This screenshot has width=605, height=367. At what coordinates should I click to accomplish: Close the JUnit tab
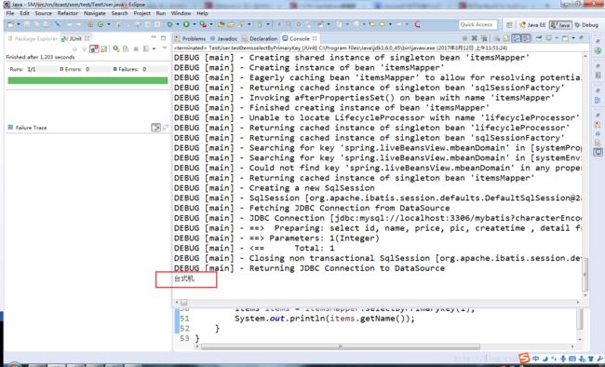[x=87, y=38]
